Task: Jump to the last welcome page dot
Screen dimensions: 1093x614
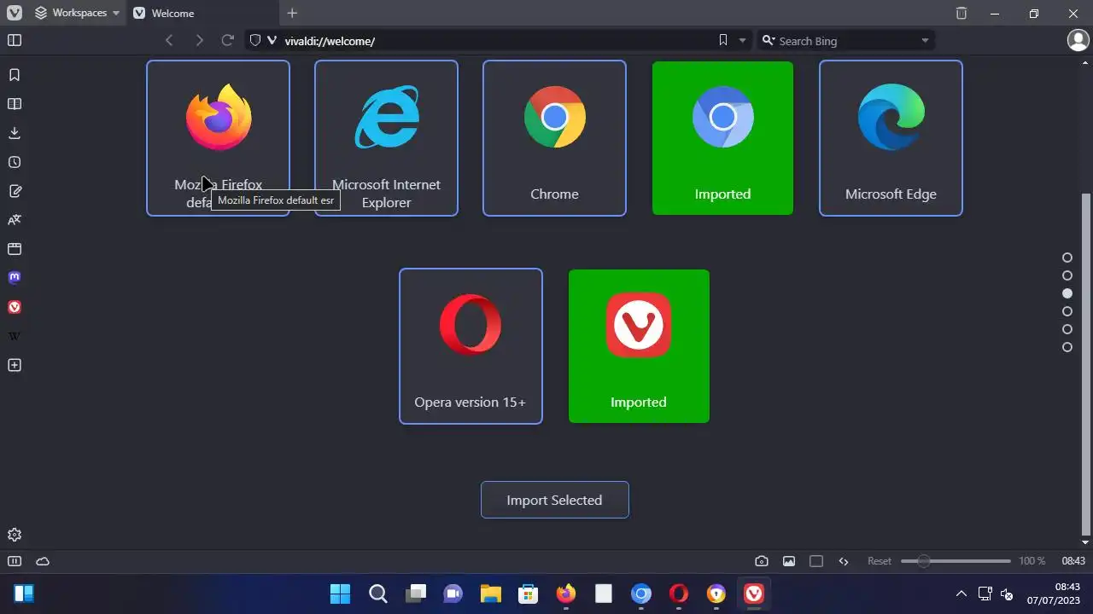Action: click(x=1067, y=347)
